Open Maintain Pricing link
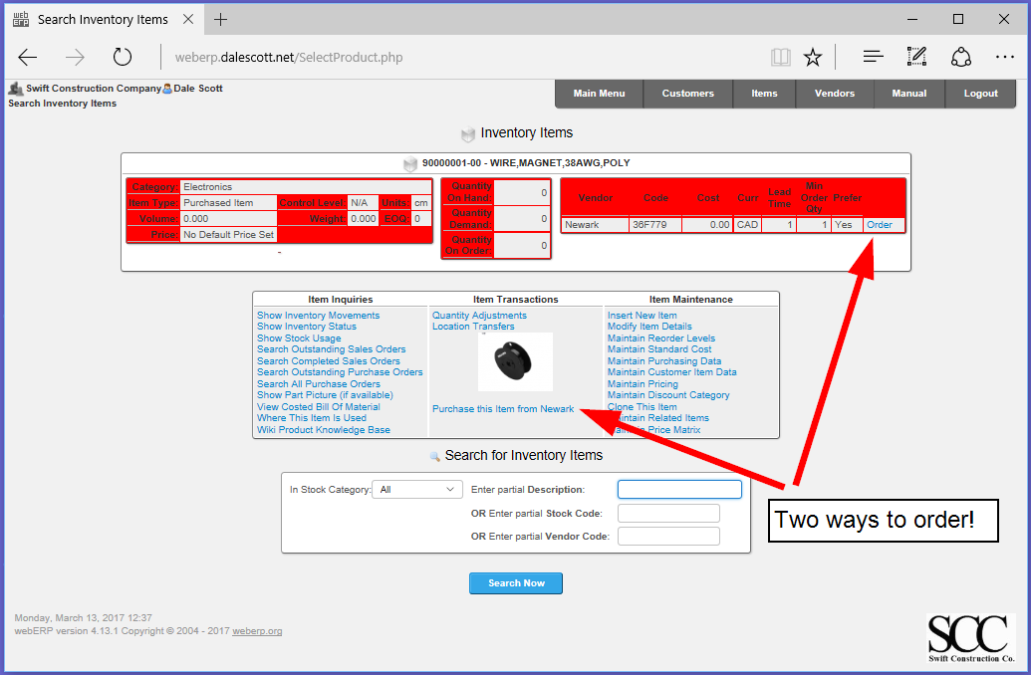The width and height of the screenshot is (1031, 675). pos(643,384)
